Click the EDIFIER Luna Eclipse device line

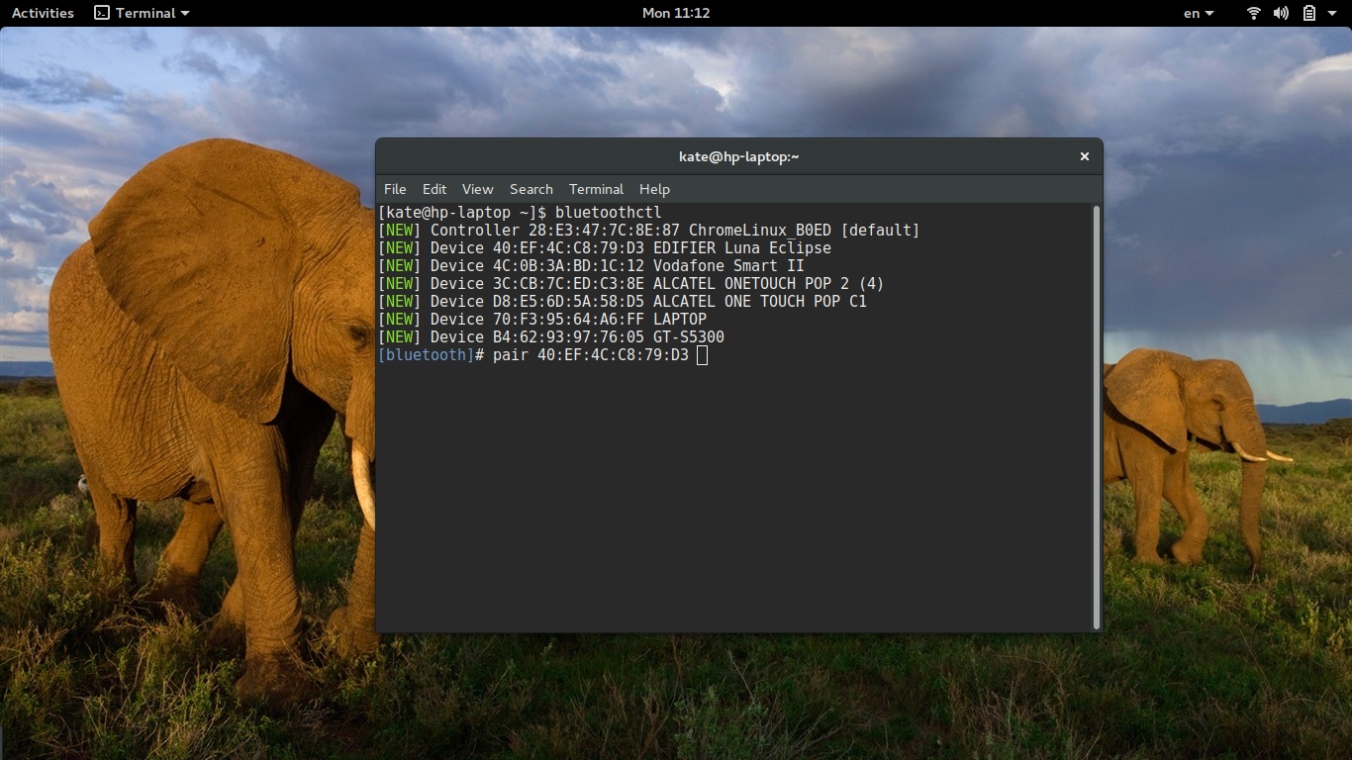[605, 248]
